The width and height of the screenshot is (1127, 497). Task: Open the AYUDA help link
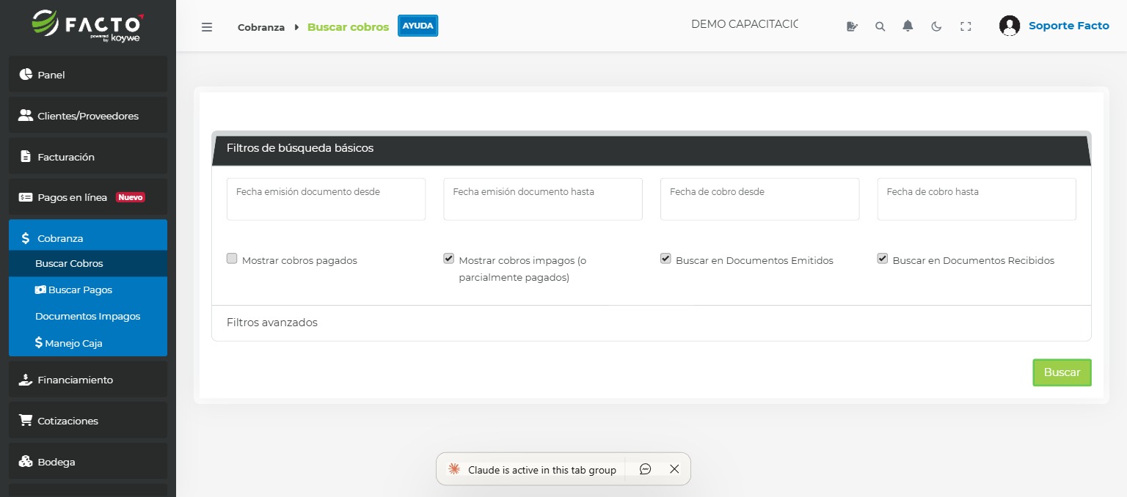click(417, 25)
